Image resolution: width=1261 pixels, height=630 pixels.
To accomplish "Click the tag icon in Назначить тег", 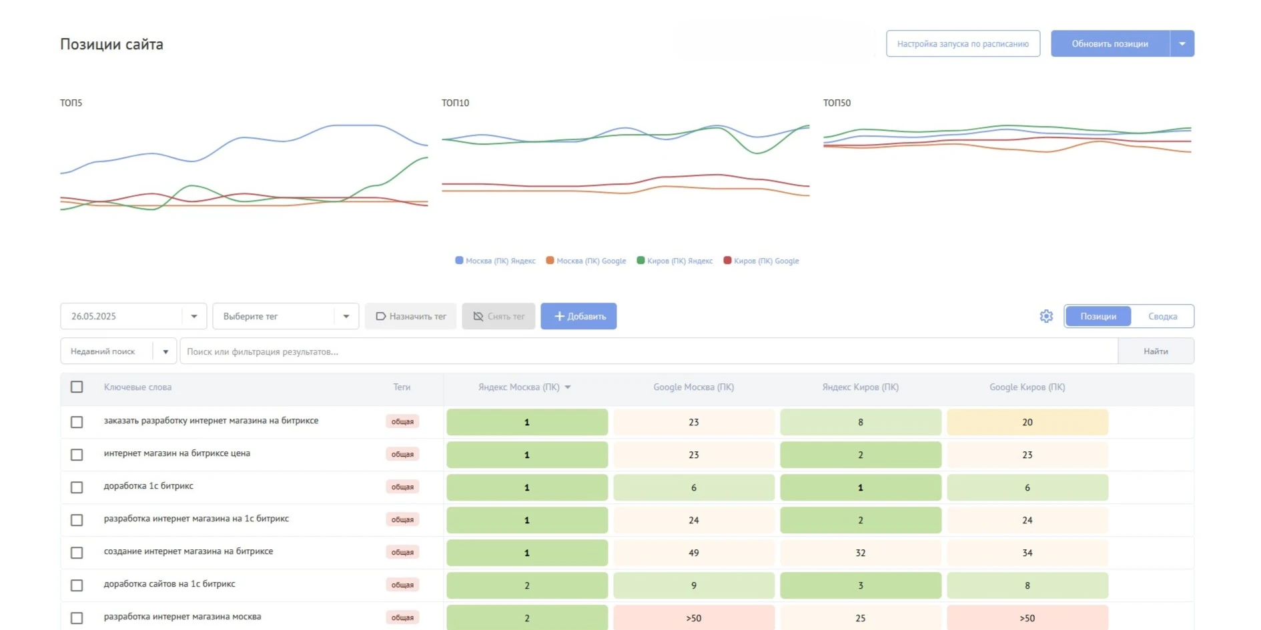I will point(381,316).
